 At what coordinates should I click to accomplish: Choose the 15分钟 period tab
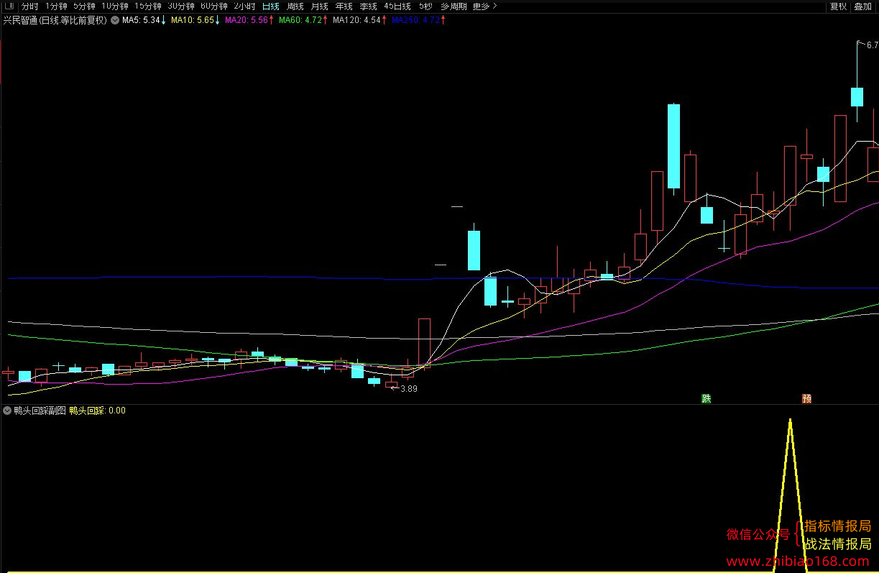[x=148, y=6]
